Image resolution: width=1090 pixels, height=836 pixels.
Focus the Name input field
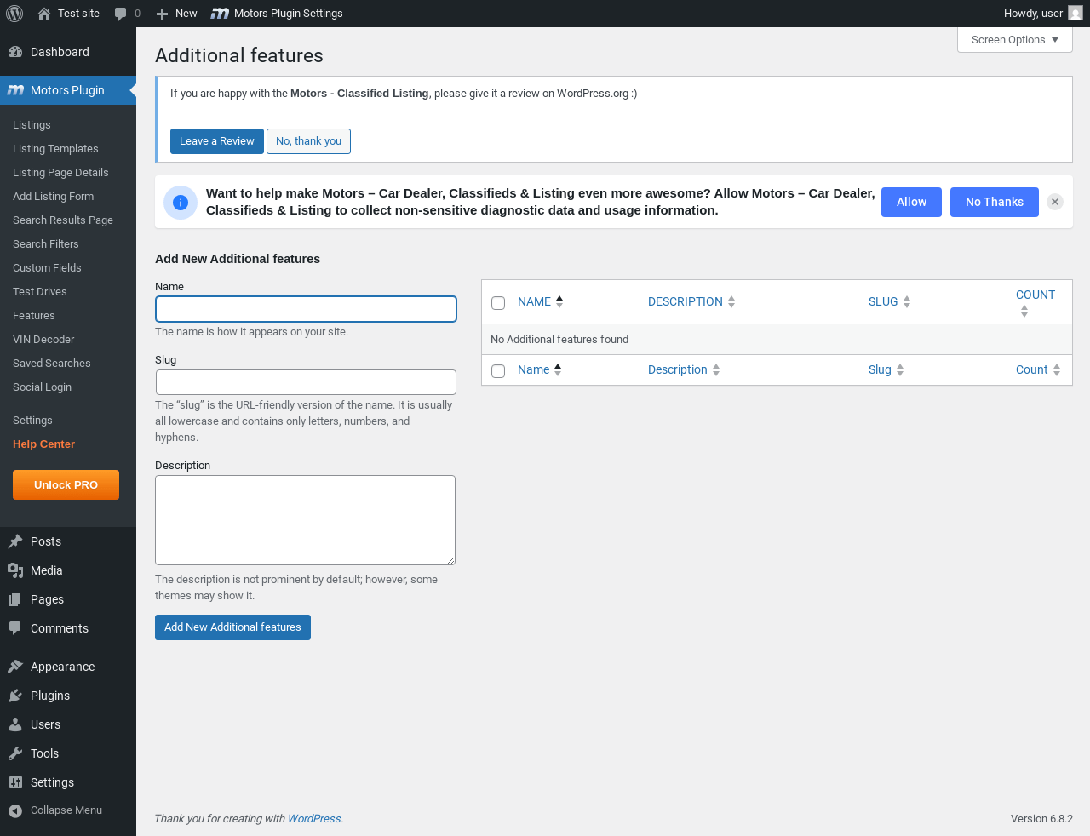click(x=306, y=309)
